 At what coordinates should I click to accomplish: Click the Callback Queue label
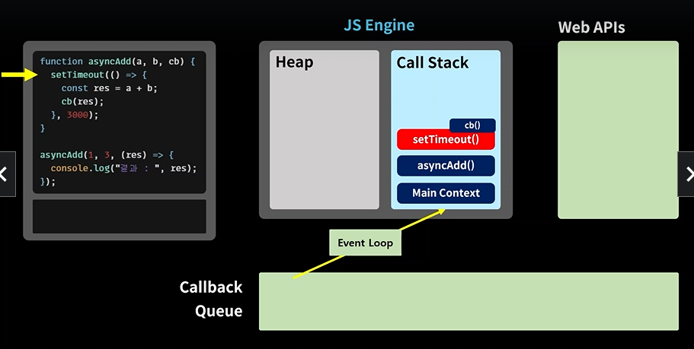point(212,299)
